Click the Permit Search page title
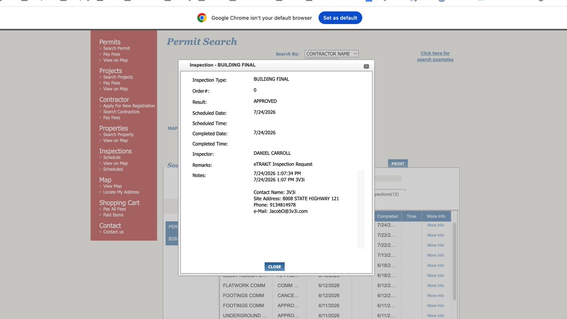 pyautogui.click(x=202, y=42)
